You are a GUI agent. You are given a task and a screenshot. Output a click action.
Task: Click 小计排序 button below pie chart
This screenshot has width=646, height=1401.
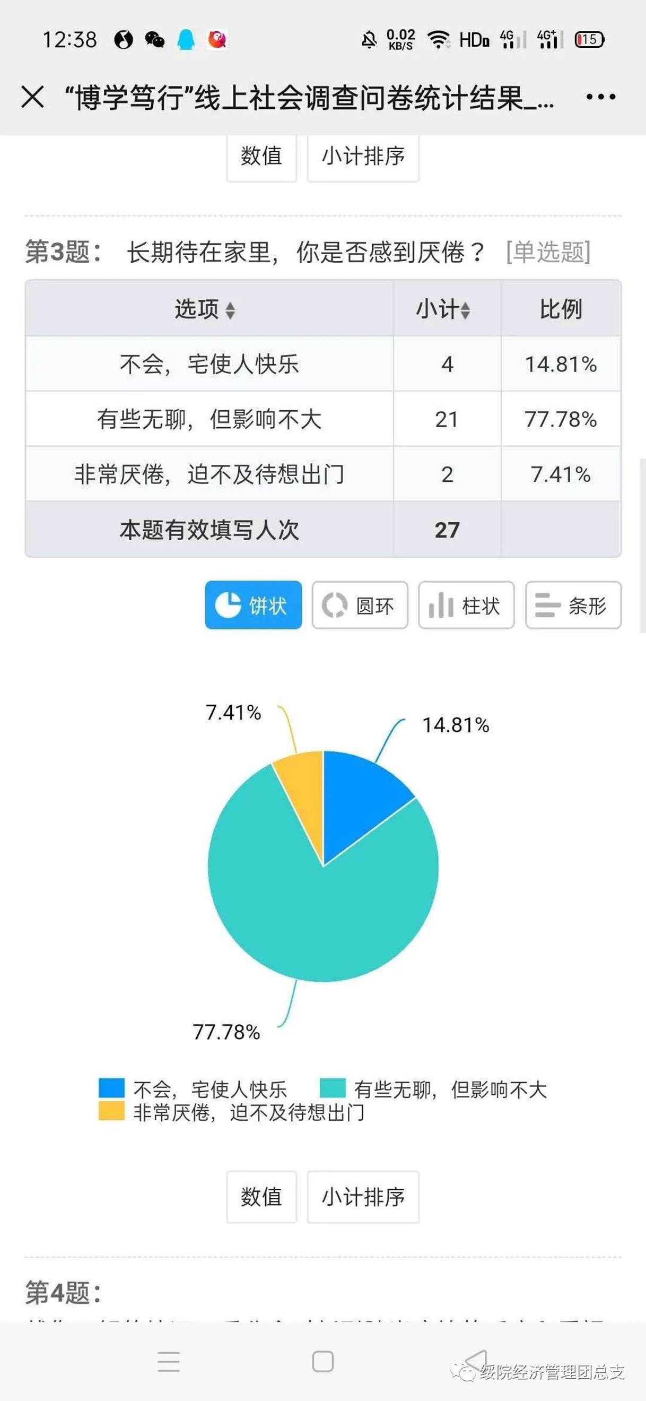click(x=363, y=1197)
